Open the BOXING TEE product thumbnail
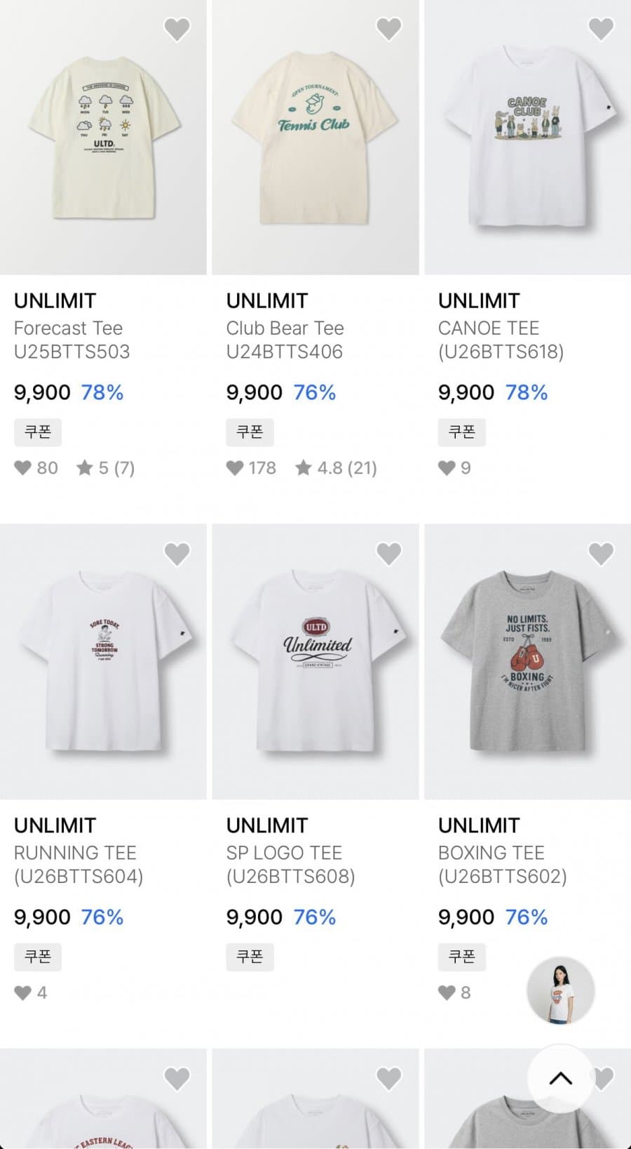 click(x=527, y=661)
